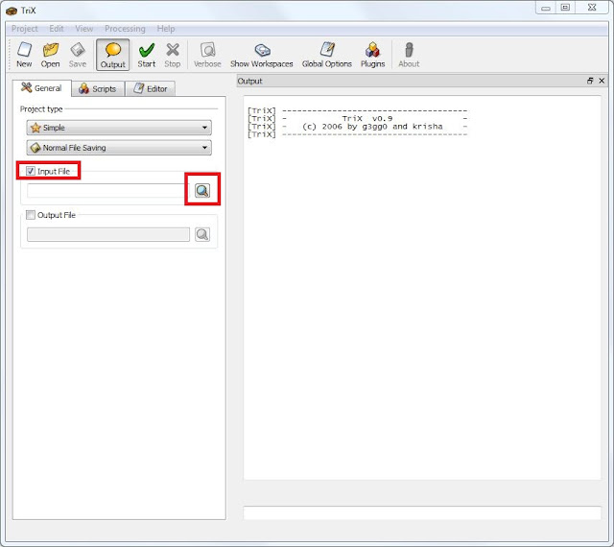Float the Output panel
This screenshot has height=547, width=614.
tap(590, 81)
